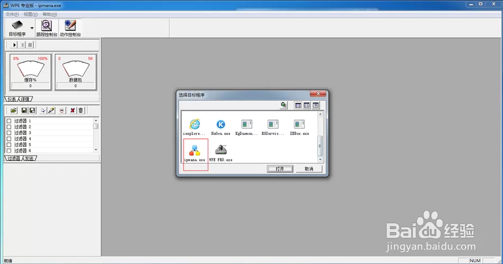
Task: Click the process list scrollbar thumb
Action: click(320, 146)
